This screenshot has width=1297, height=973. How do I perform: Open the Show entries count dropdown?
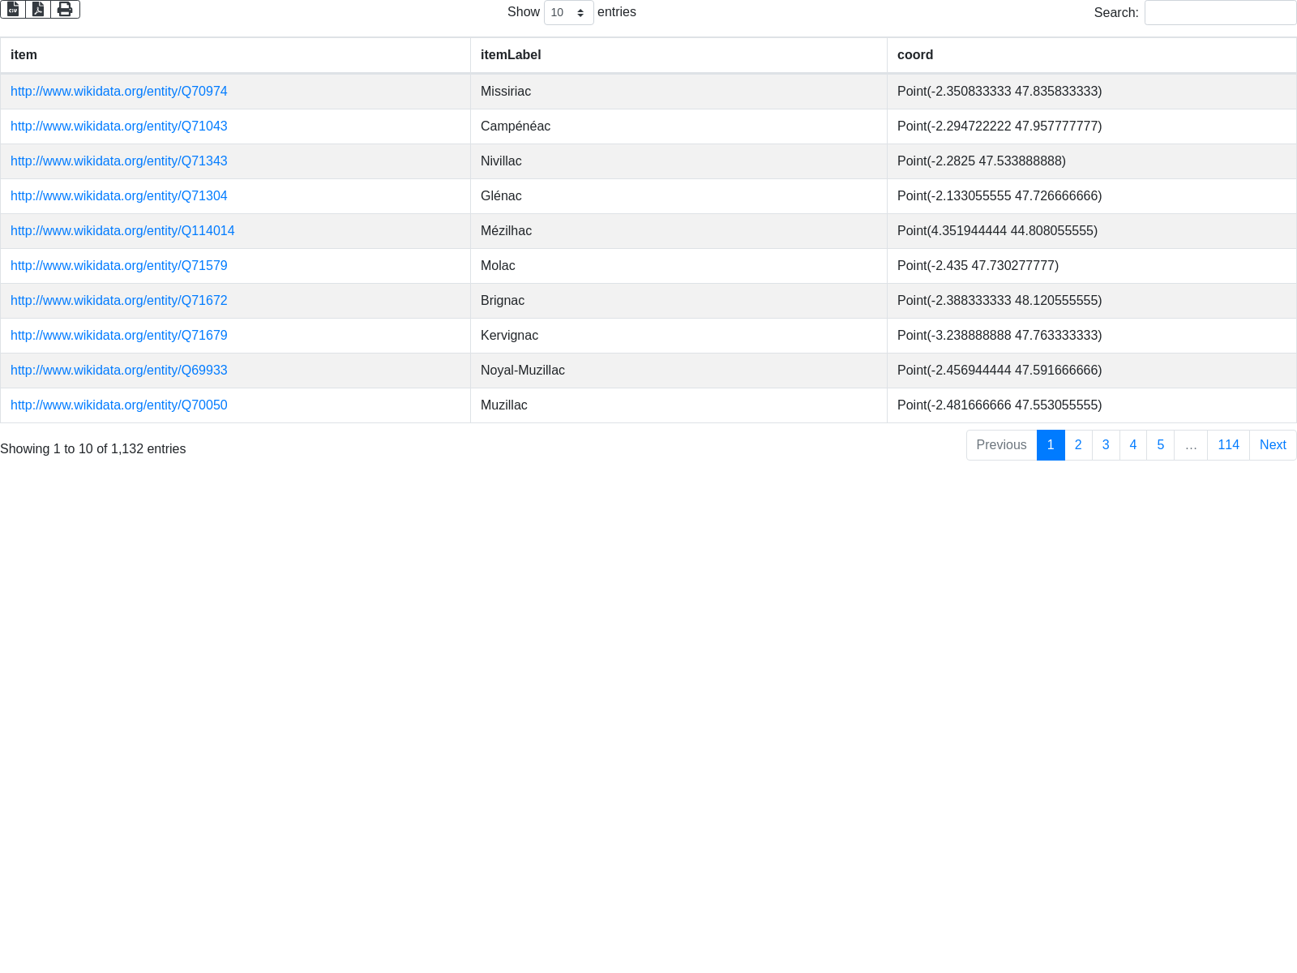click(568, 13)
